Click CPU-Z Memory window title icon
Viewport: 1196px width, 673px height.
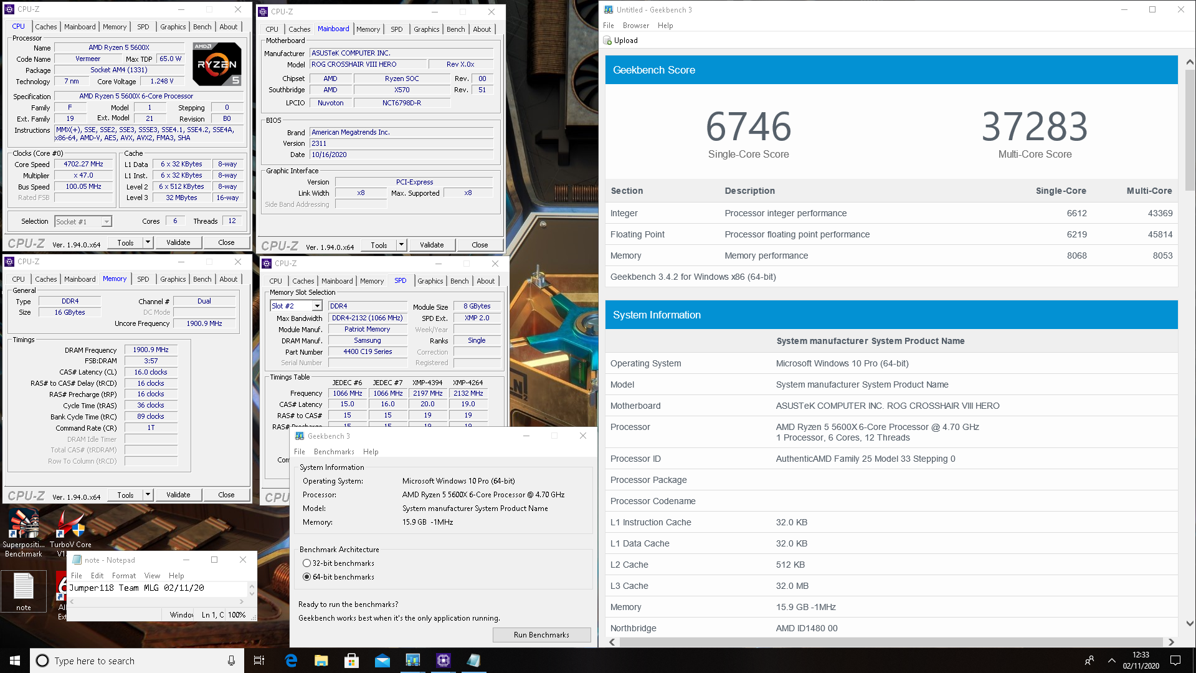pyautogui.click(x=9, y=262)
